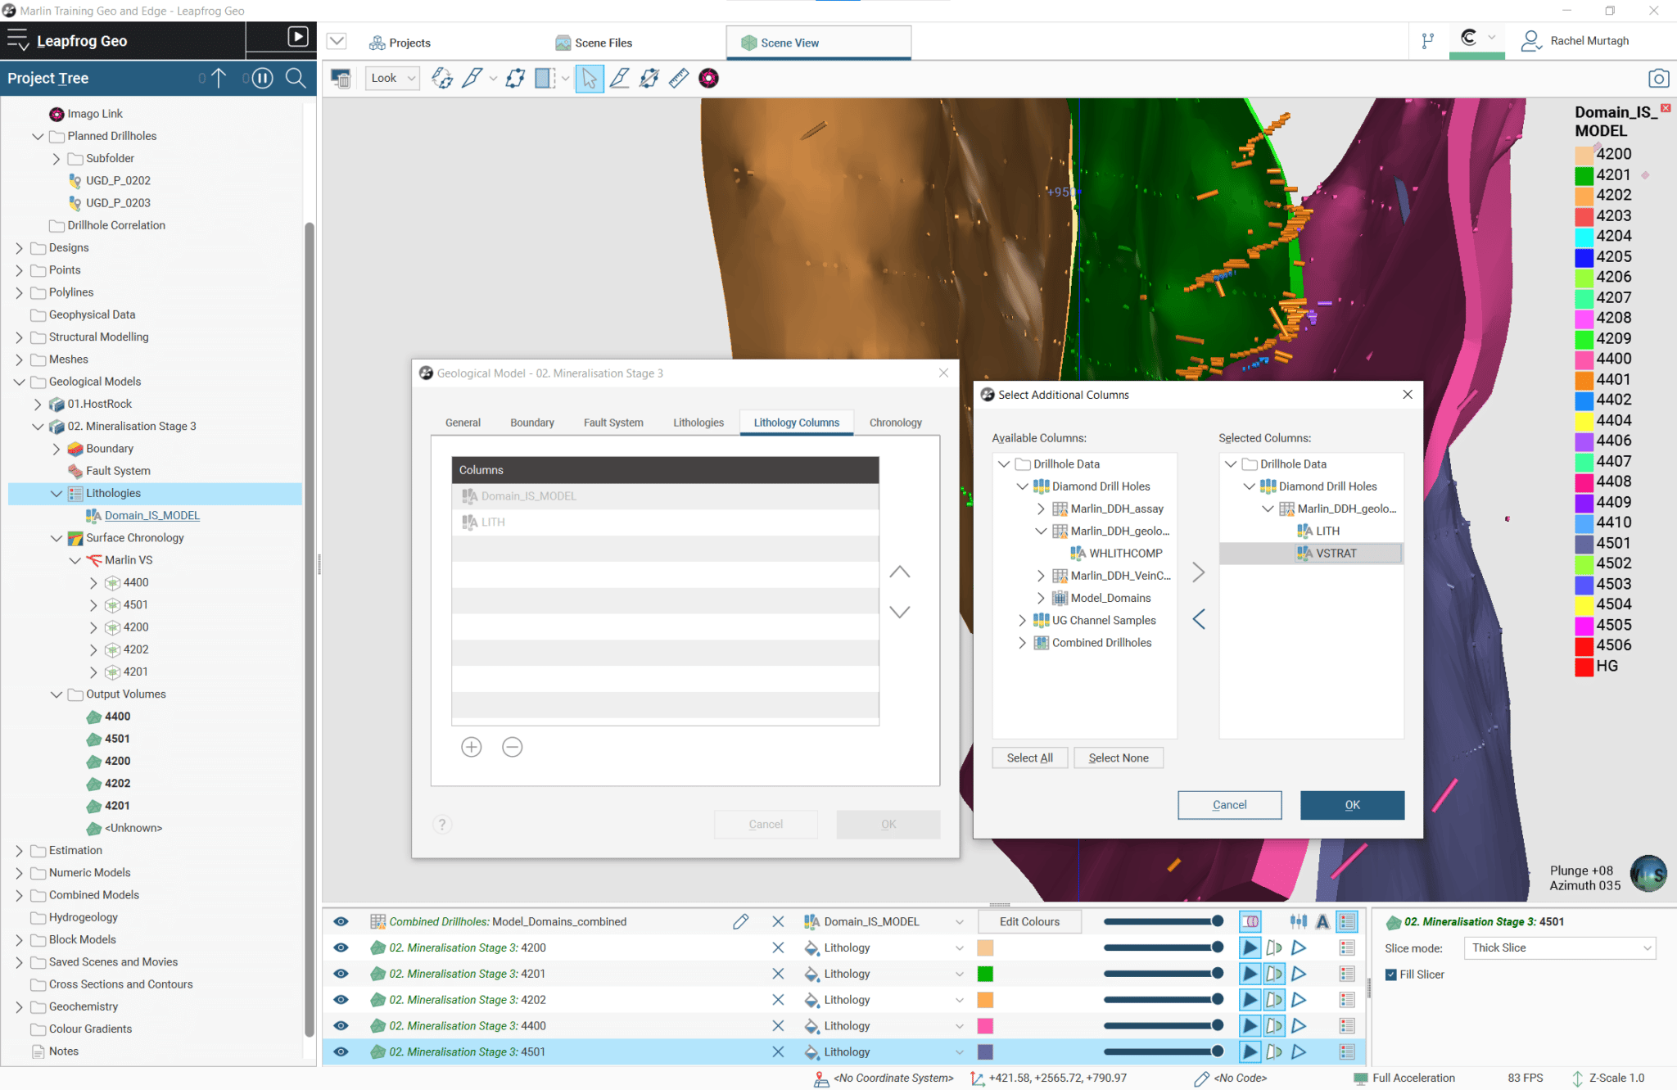This screenshot has width=1677, height=1090.
Task: Remove 4200 volume from scene
Action: [778, 948]
